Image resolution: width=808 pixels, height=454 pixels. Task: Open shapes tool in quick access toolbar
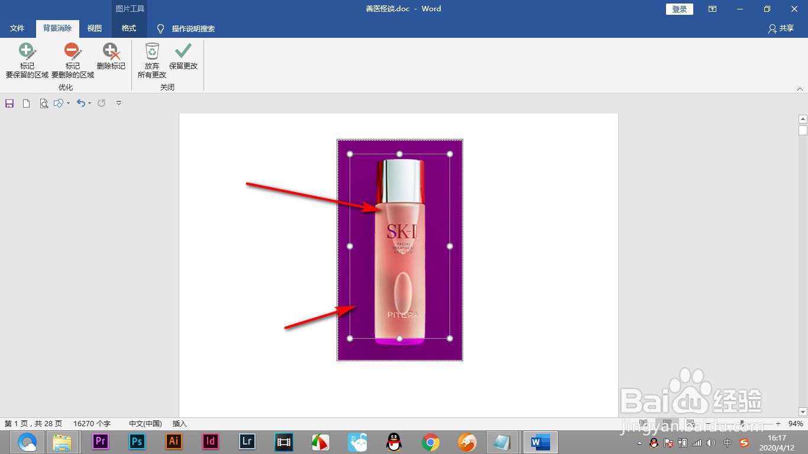[x=58, y=103]
